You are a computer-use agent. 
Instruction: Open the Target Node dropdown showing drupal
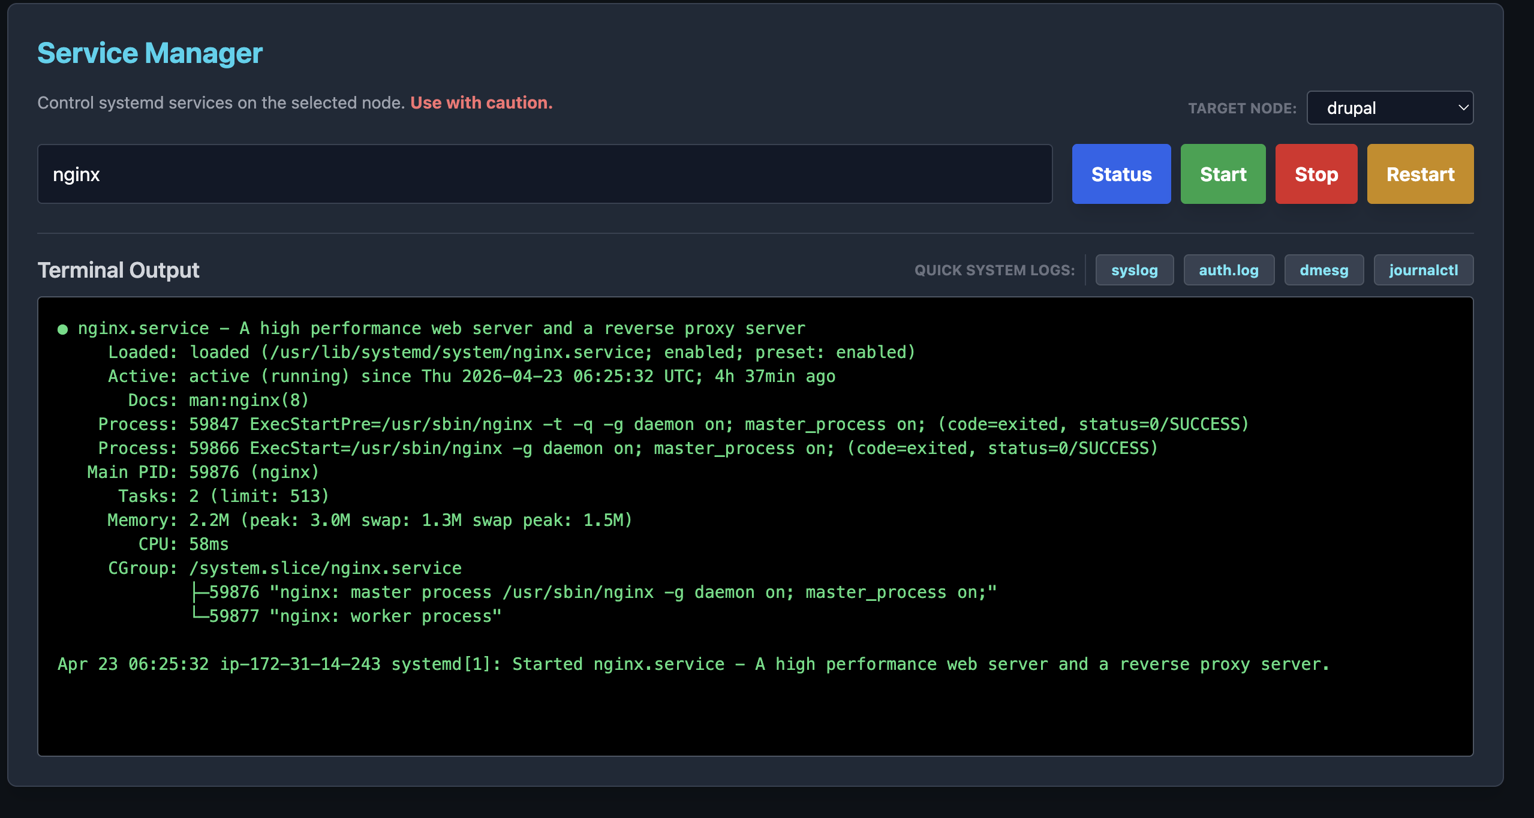click(x=1389, y=108)
